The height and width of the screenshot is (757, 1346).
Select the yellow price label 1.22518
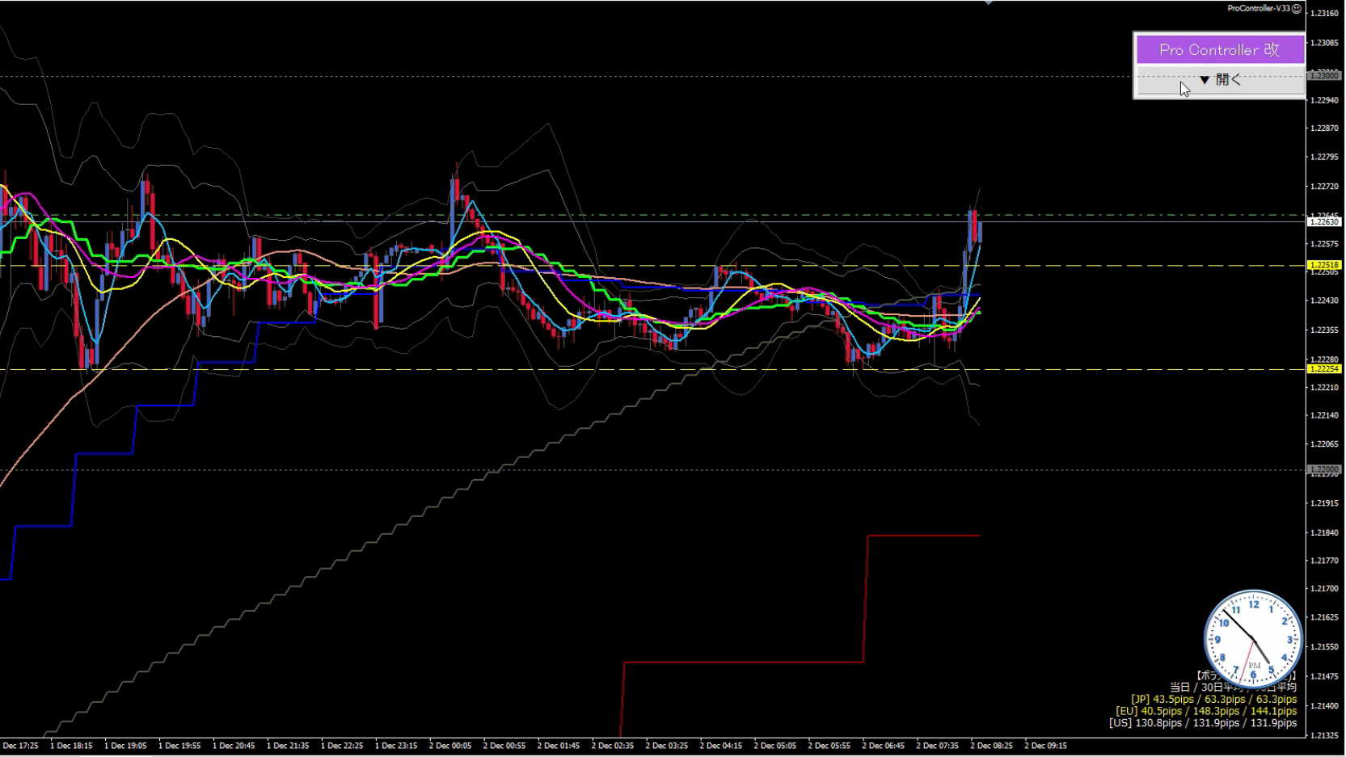(x=1324, y=265)
